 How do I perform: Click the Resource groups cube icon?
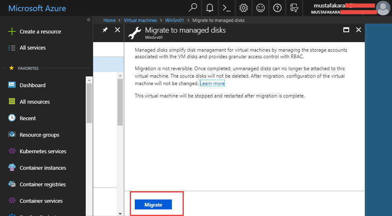pos(12,134)
